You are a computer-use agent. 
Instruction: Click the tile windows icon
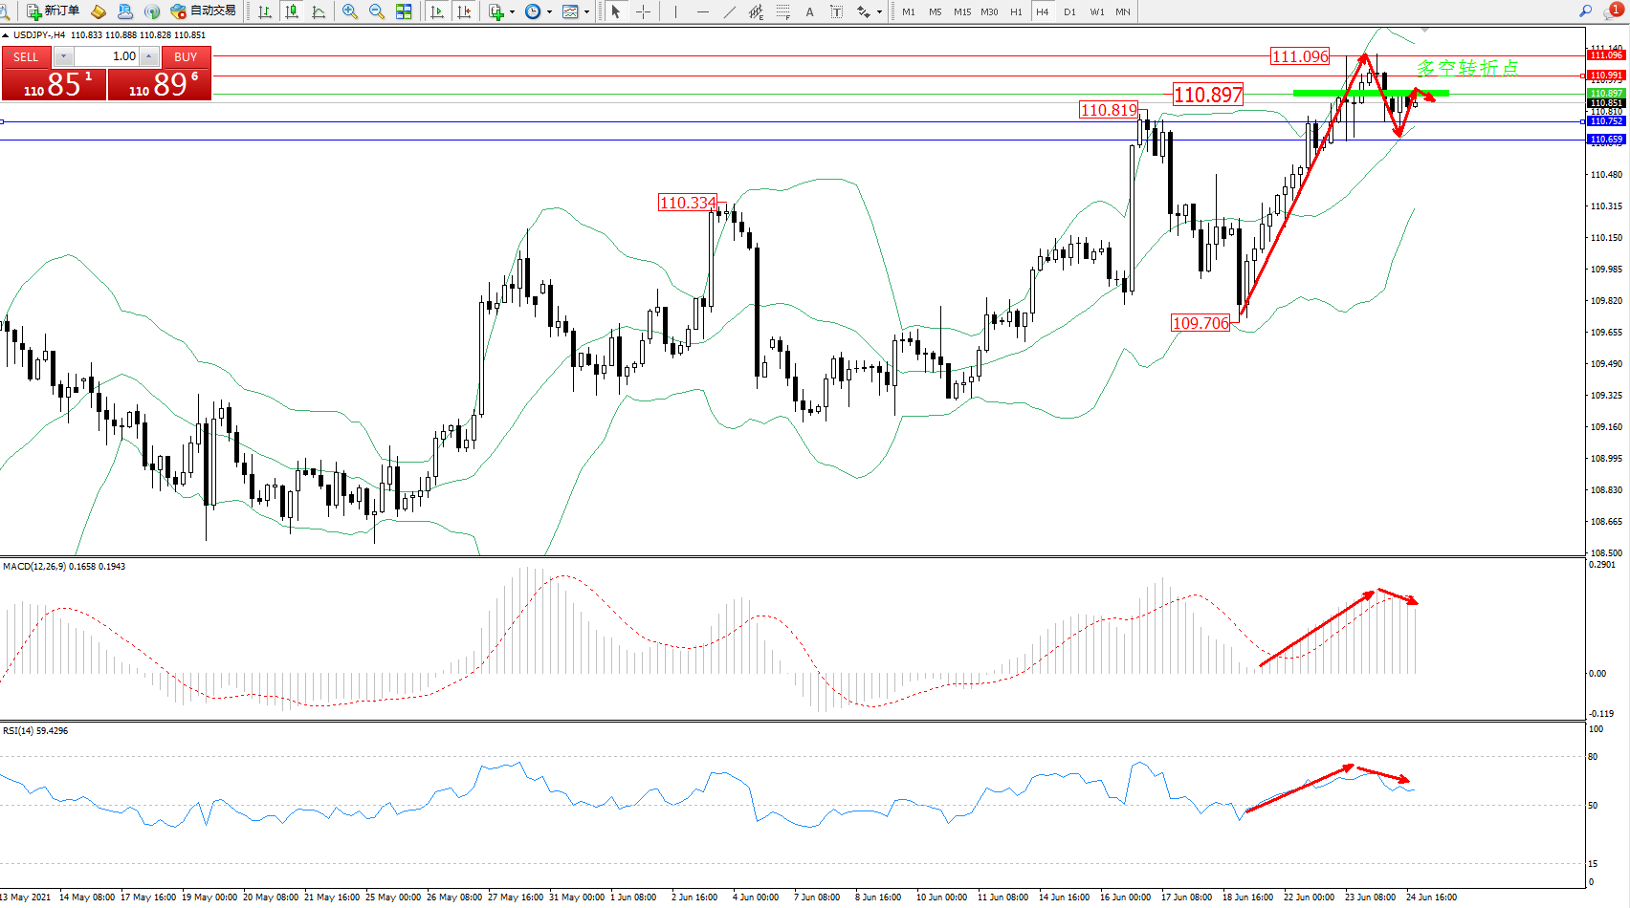pyautogui.click(x=404, y=11)
